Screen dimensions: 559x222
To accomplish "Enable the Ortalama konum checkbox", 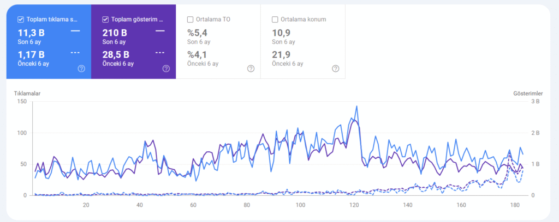I will [x=275, y=20].
